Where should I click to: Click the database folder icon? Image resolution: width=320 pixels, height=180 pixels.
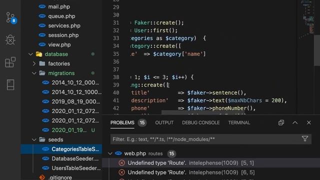(x=39, y=54)
